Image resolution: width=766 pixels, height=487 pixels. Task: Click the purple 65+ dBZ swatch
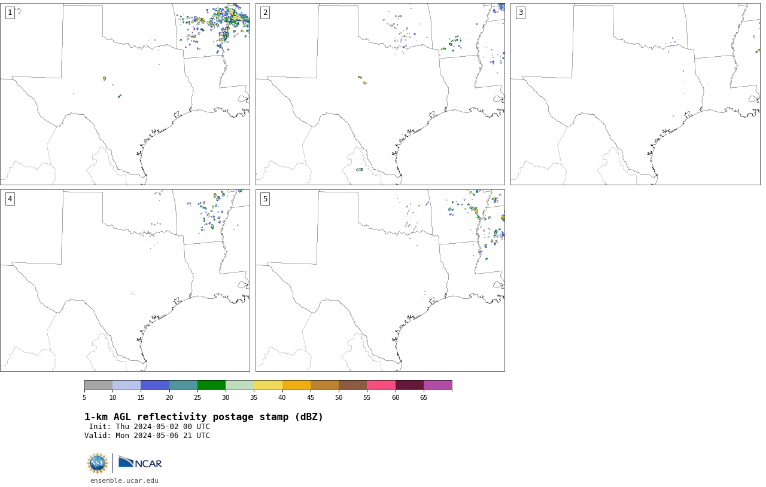click(x=437, y=385)
